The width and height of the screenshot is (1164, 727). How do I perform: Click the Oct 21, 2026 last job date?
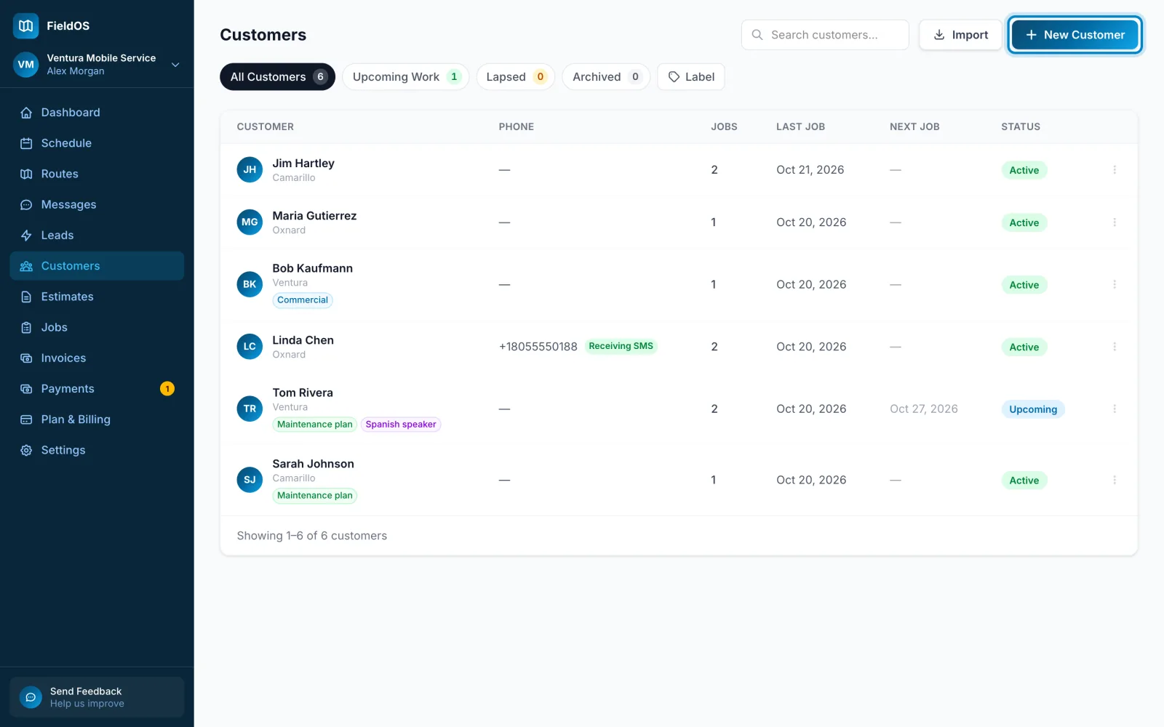(x=810, y=170)
